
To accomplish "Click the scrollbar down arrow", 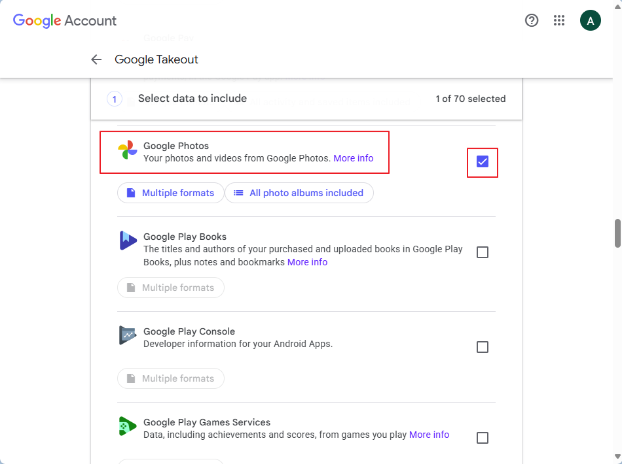I will coord(617,457).
